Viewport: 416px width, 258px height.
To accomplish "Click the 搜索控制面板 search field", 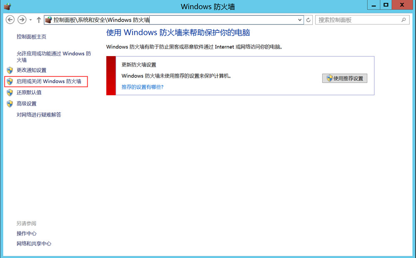I will [358, 20].
